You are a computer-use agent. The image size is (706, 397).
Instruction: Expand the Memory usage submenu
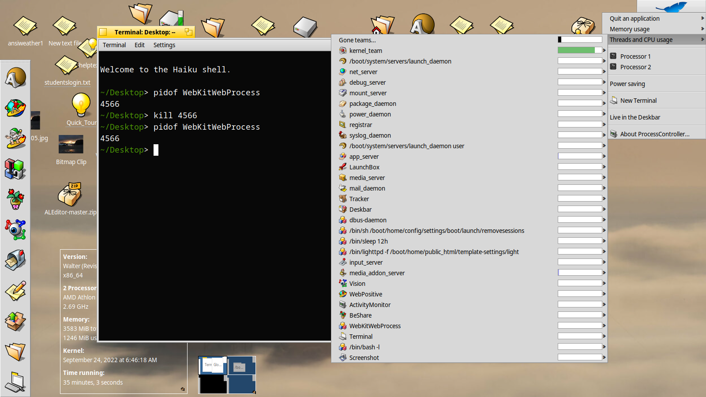point(629,29)
